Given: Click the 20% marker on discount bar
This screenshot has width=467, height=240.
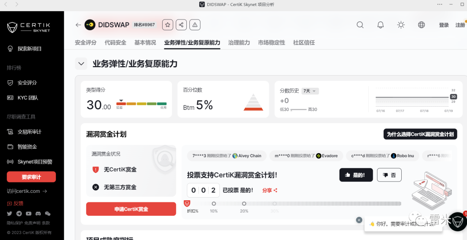Looking at the screenshot, I should [x=244, y=204].
